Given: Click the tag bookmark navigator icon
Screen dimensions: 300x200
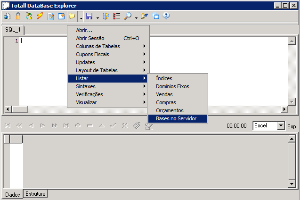Looking at the screenshot, I should (137, 125).
